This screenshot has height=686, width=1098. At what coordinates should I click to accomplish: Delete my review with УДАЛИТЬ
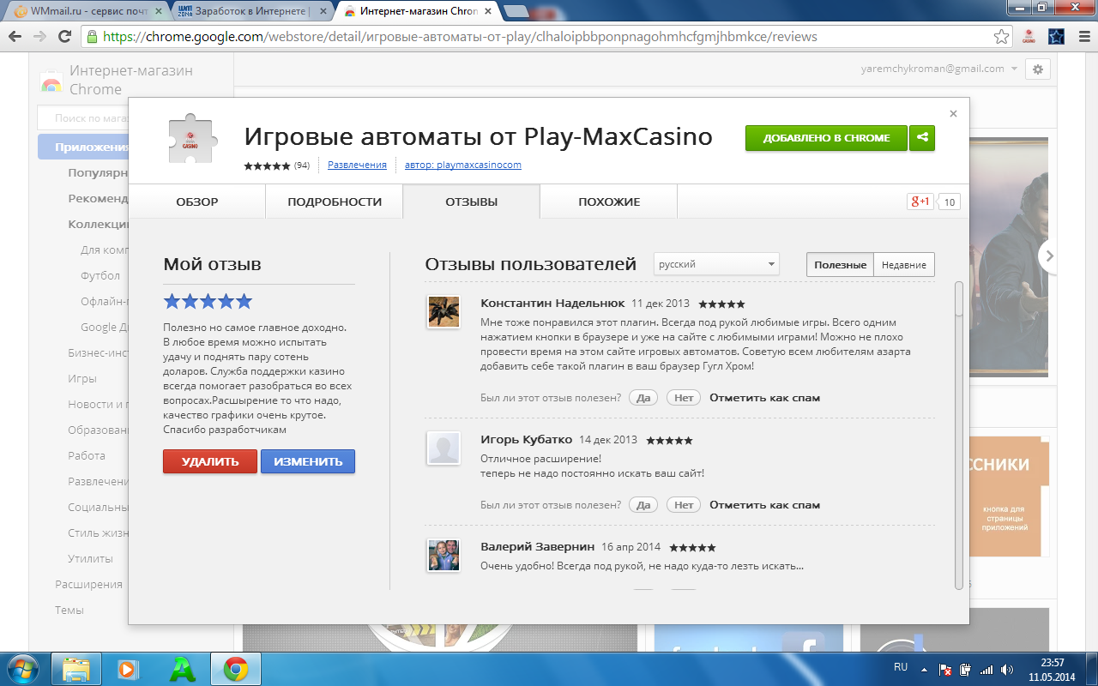210,461
